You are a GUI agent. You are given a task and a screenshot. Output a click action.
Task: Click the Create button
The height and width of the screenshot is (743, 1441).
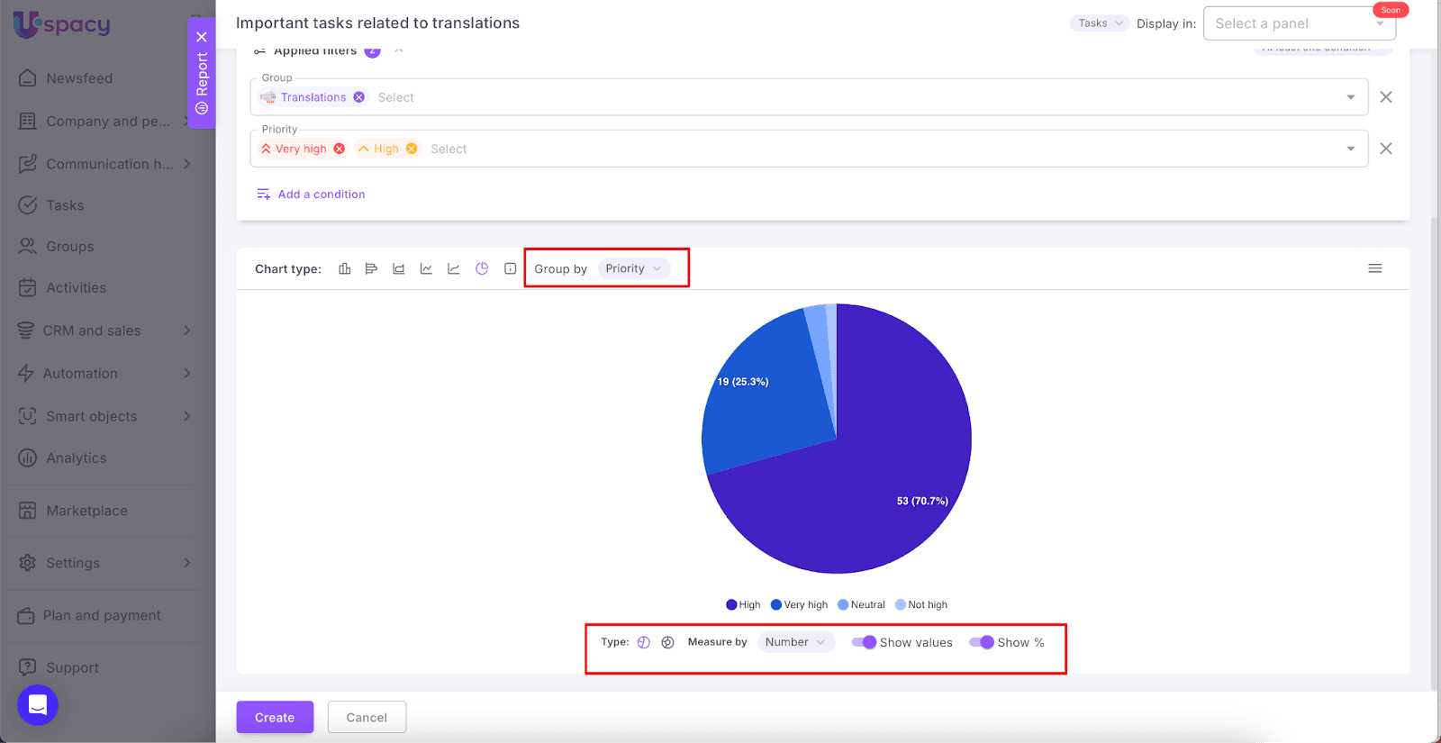click(x=275, y=717)
